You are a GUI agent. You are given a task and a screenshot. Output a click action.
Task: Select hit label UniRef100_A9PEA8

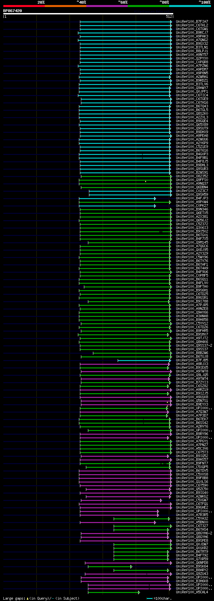(192, 136)
